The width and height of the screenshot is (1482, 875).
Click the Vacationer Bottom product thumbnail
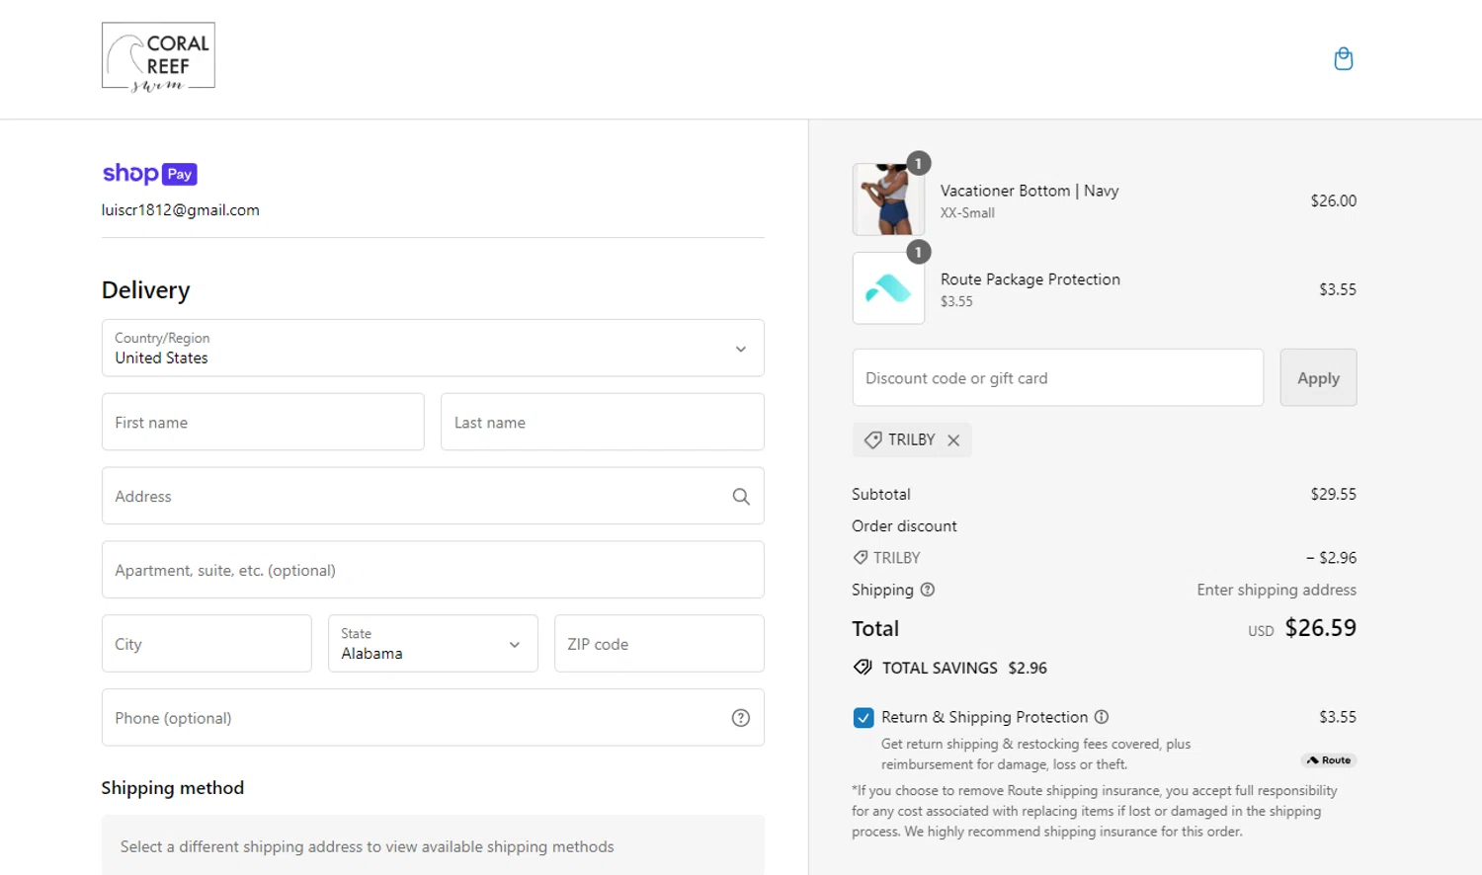pos(888,199)
